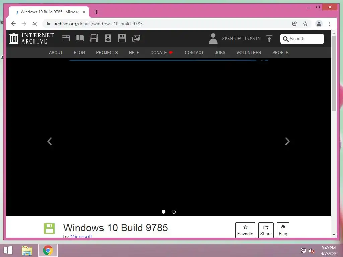
Task: Select the Windows 10 Build 9785 tab
Action: (49, 12)
